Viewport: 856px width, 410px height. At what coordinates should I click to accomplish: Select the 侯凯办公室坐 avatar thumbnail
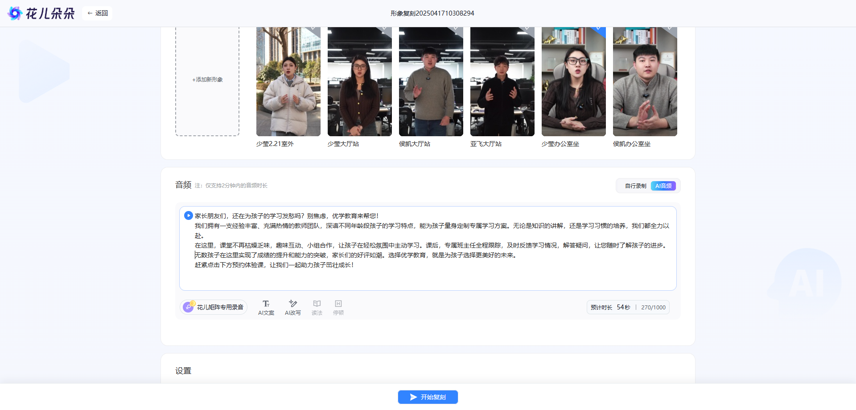(645, 81)
